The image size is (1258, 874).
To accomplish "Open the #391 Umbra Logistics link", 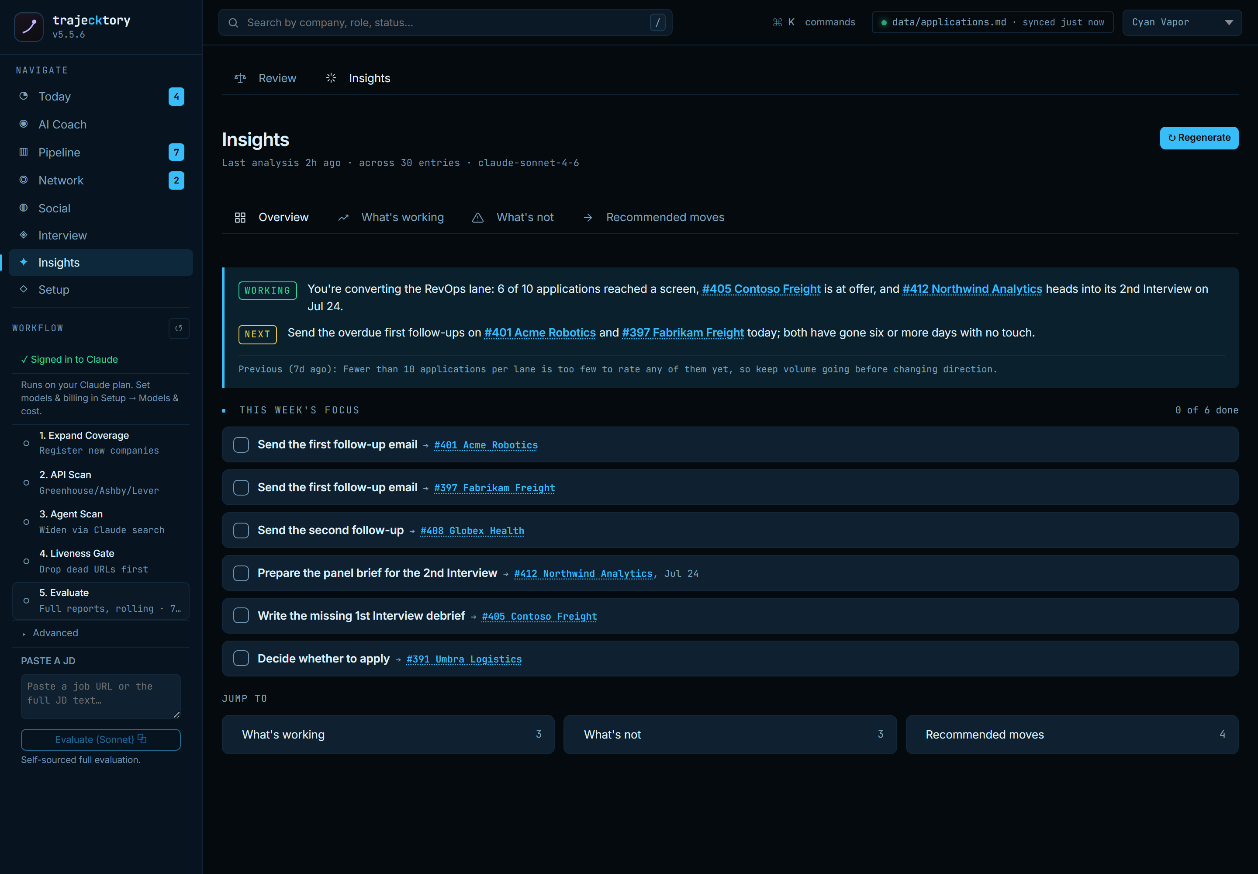I will [464, 659].
